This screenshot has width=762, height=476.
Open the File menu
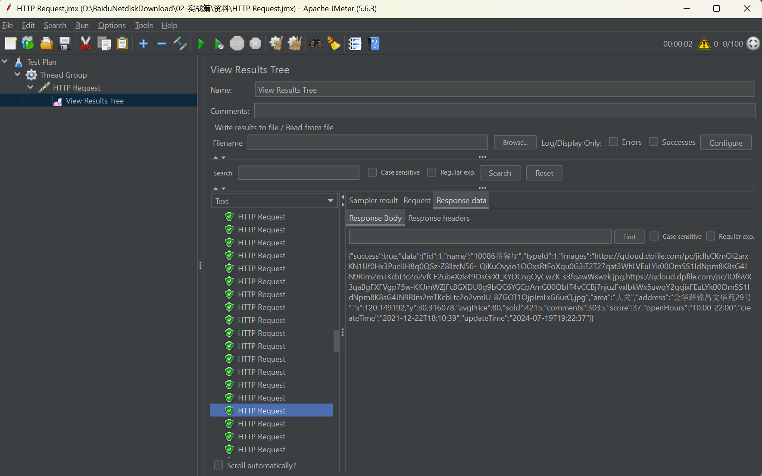click(7, 25)
